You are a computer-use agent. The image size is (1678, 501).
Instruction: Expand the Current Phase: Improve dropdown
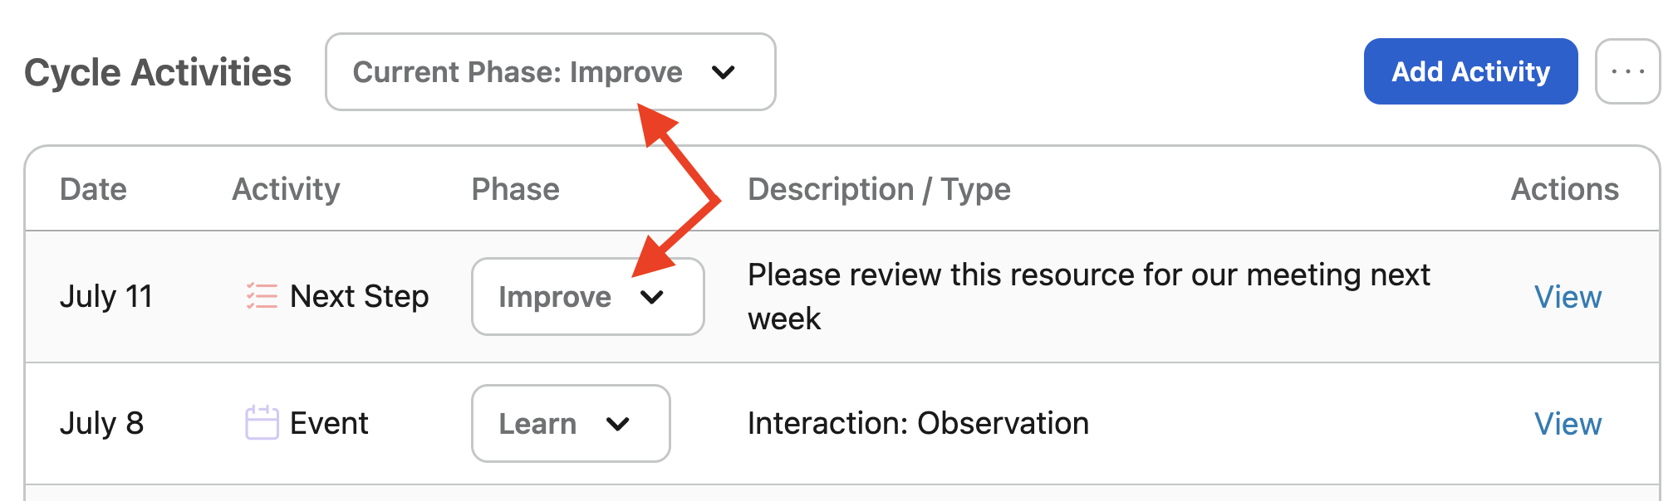pyautogui.click(x=551, y=72)
